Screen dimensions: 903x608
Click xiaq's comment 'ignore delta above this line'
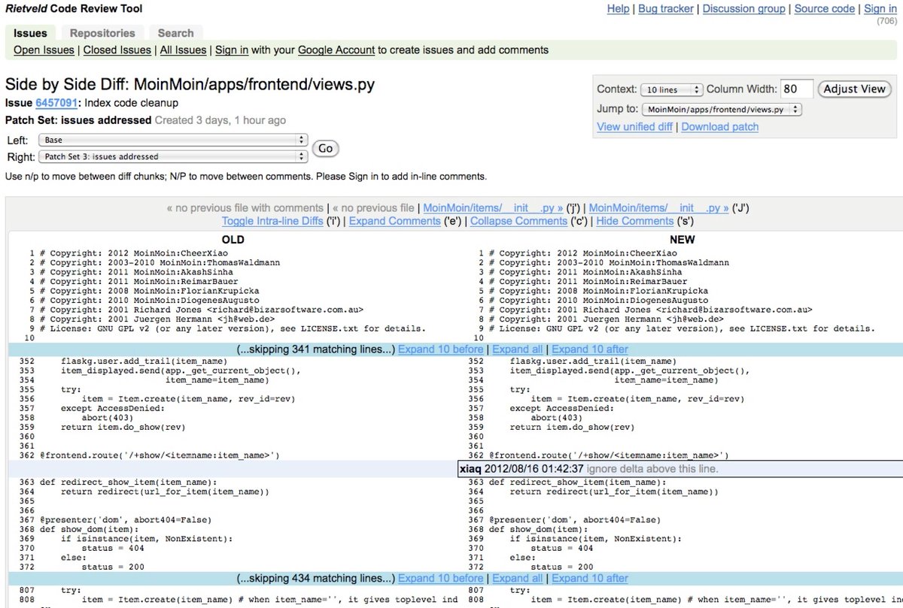coord(652,469)
